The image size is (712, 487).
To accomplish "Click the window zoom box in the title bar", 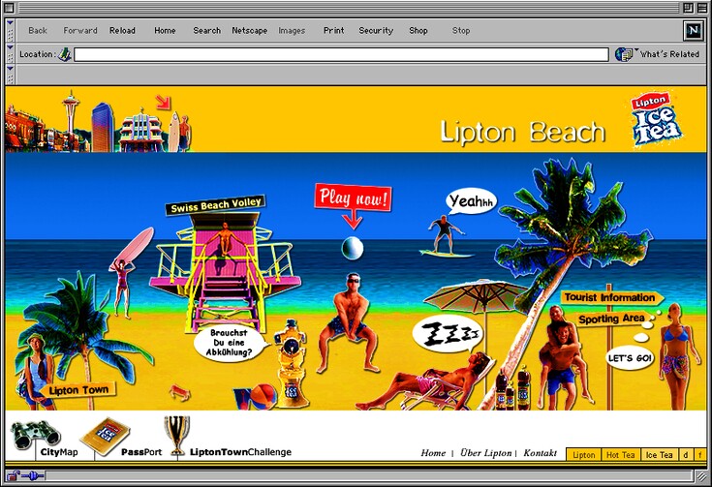I will [x=688, y=8].
